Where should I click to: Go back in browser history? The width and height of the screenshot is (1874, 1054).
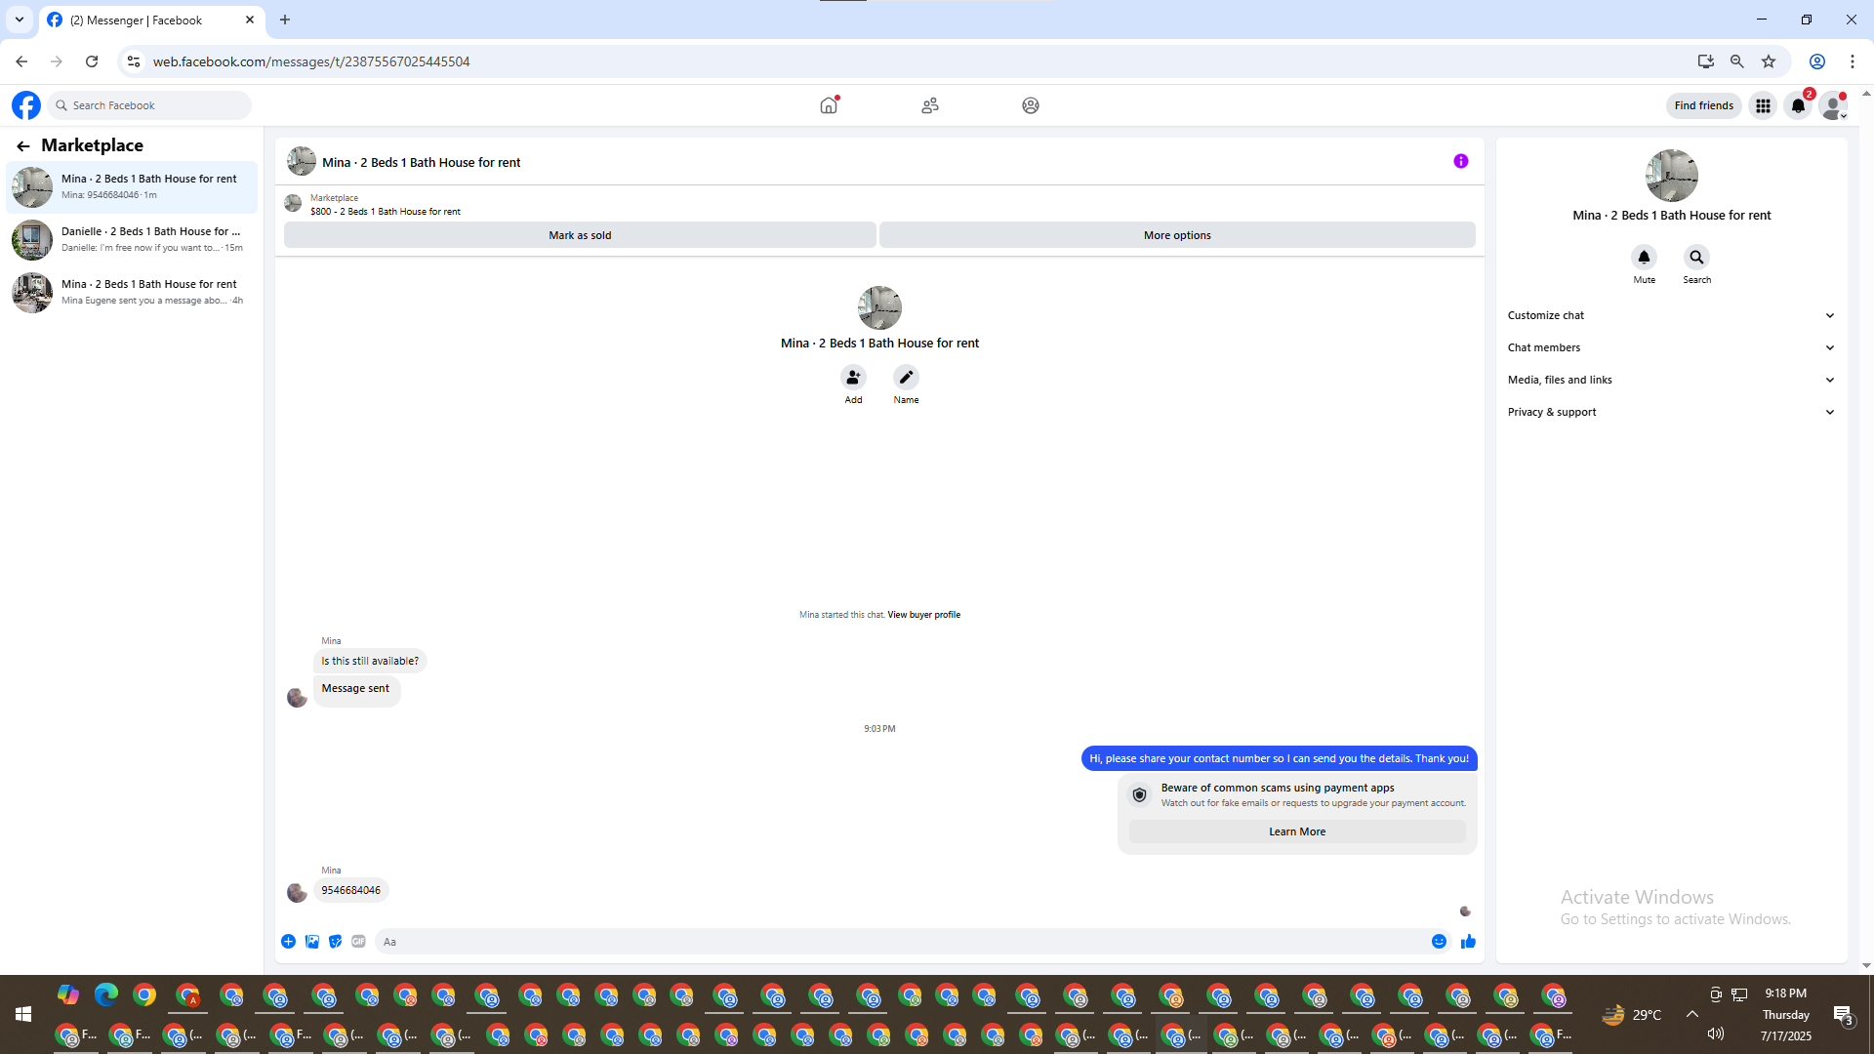(21, 61)
